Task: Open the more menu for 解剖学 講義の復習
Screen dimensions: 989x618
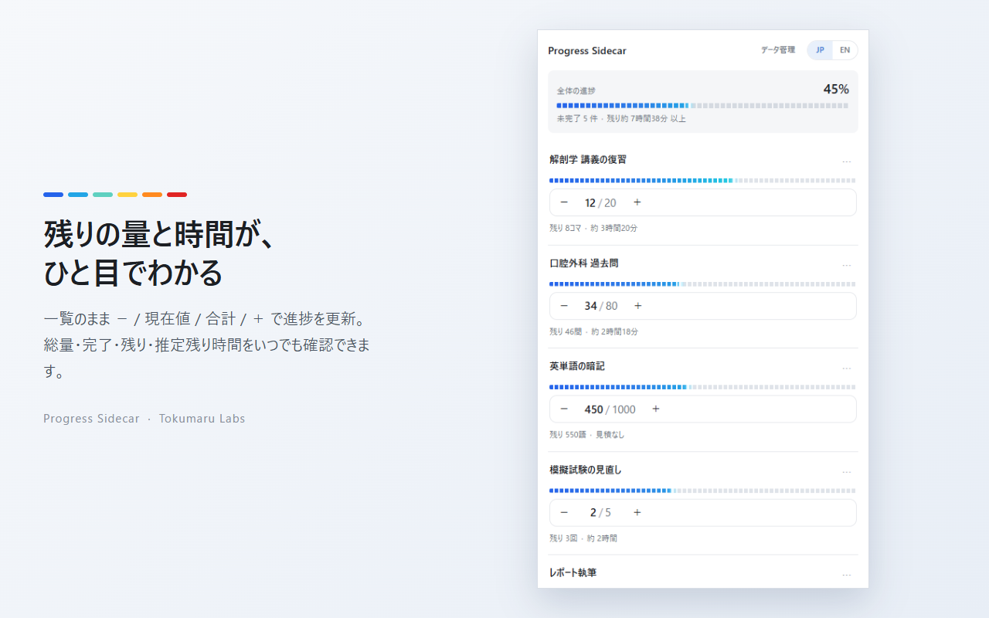Action: click(847, 162)
